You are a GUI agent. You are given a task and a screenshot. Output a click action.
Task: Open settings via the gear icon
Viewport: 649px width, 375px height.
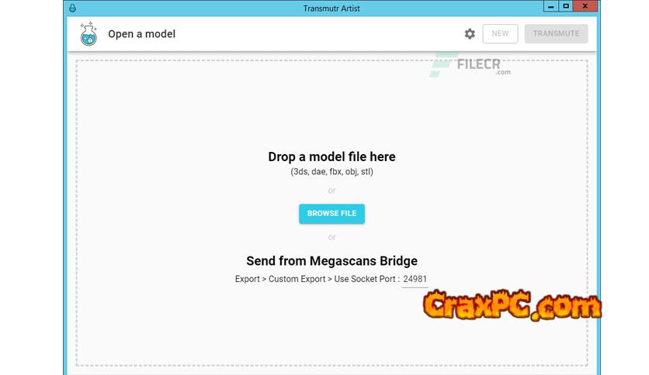tap(470, 34)
